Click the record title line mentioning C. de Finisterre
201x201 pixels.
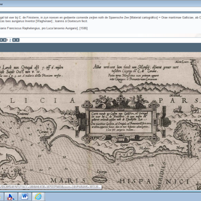click(100, 18)
